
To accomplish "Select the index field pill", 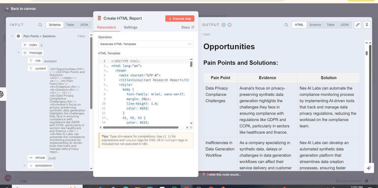I will coord(30,45).
